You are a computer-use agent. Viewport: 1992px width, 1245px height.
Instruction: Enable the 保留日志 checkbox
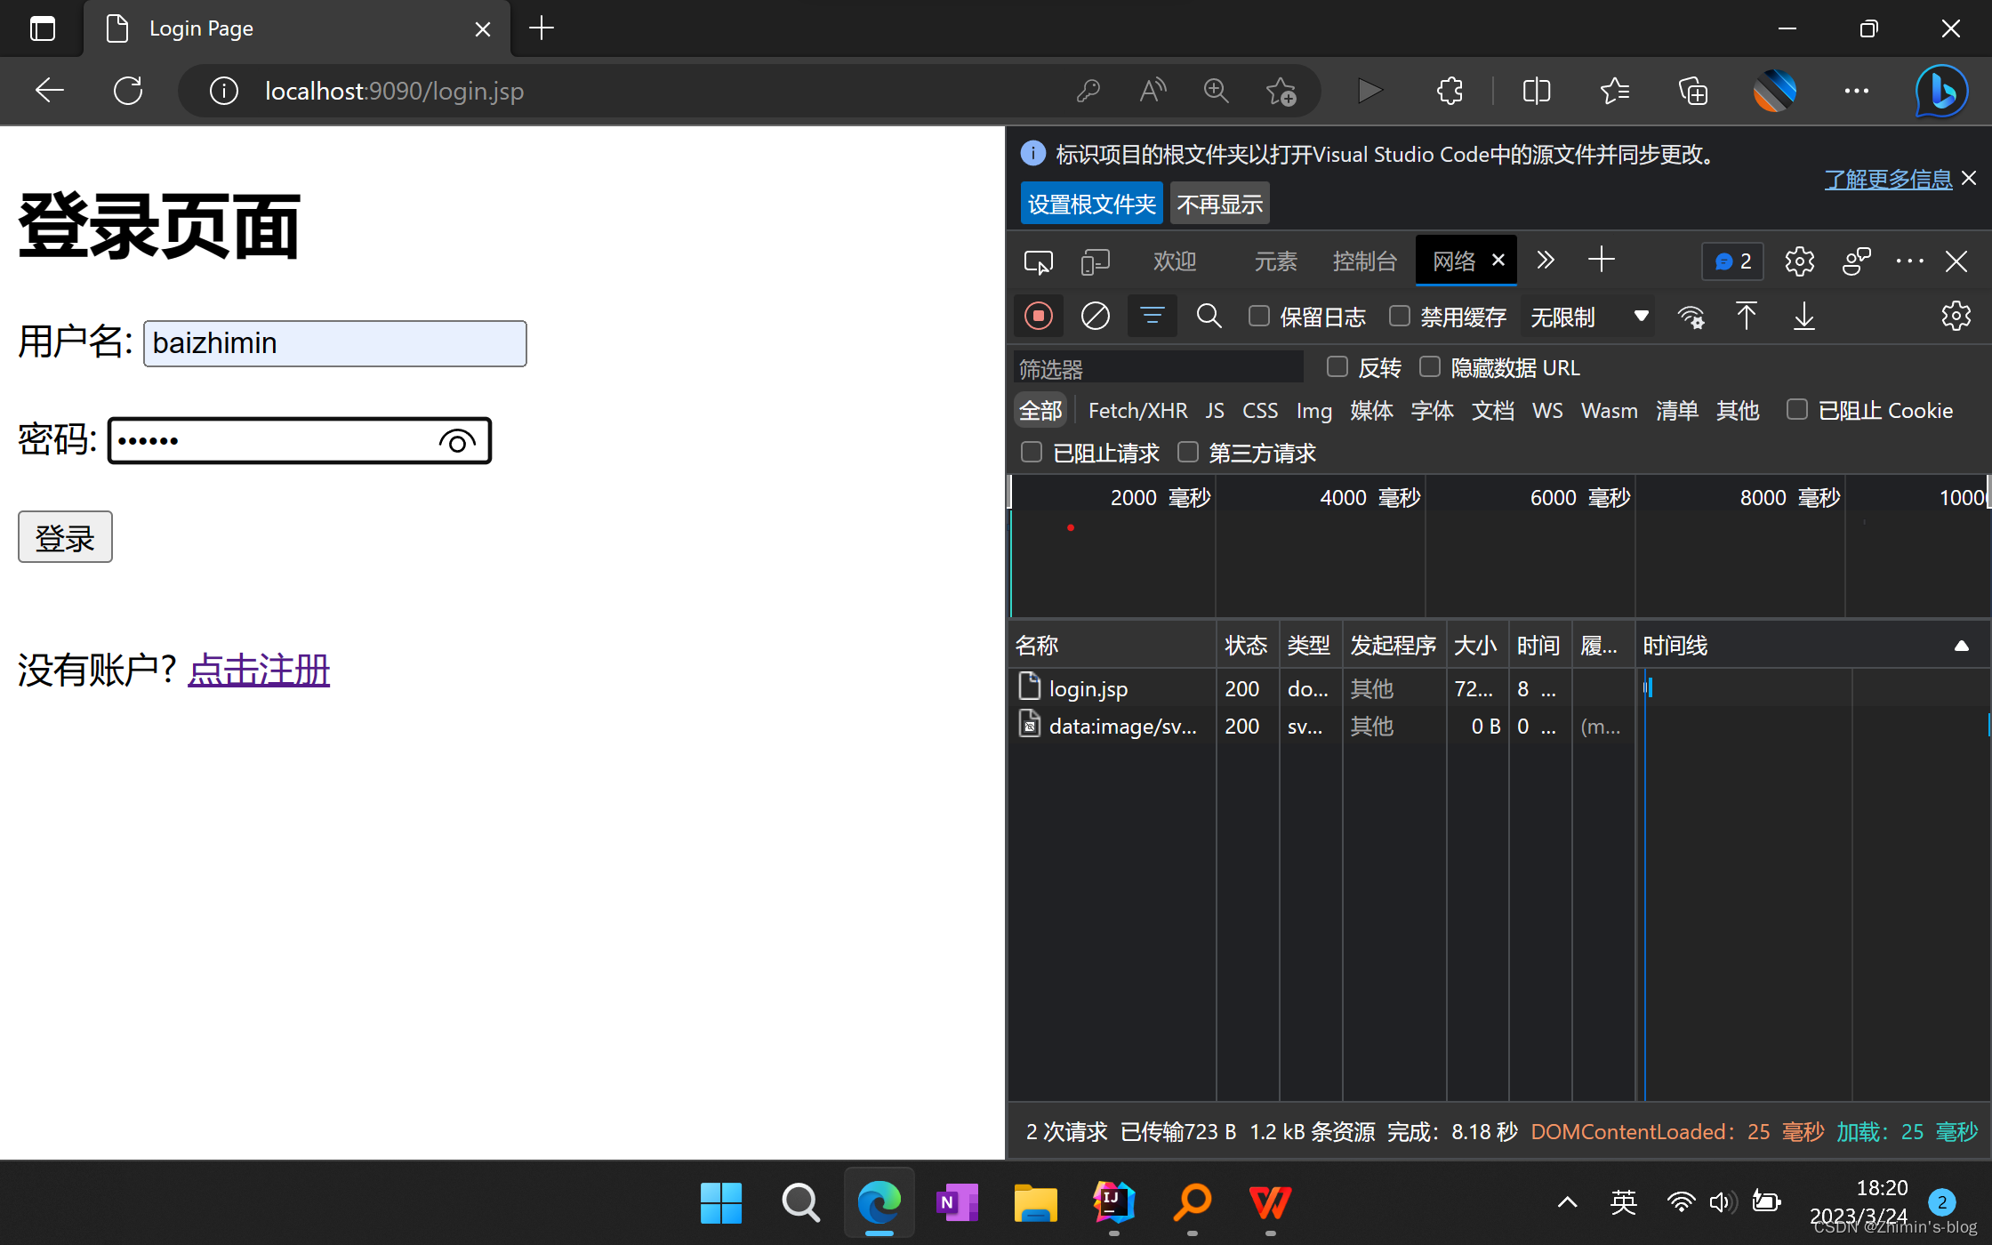[x=1258, y=317]
